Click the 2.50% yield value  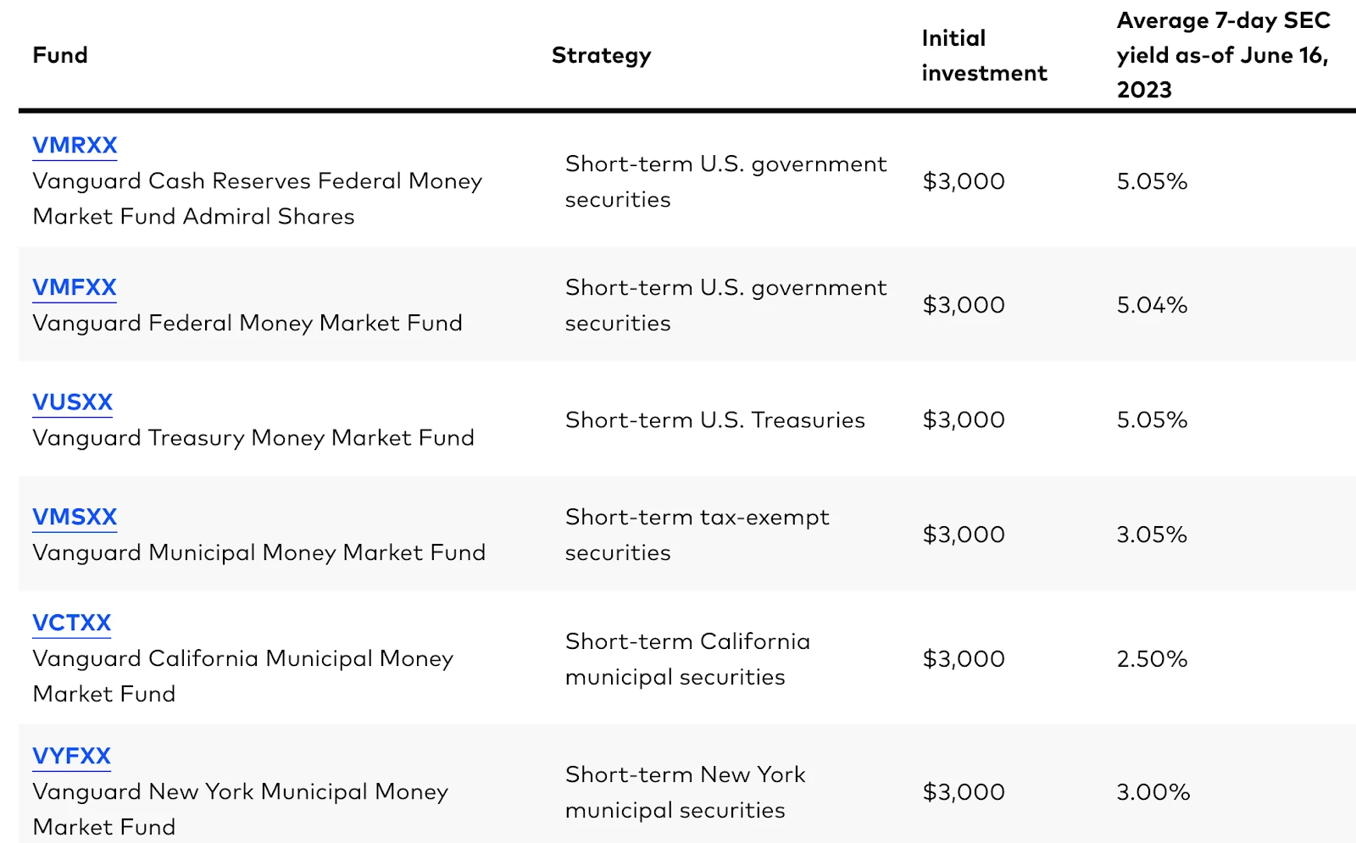[x=1152, y=659]
